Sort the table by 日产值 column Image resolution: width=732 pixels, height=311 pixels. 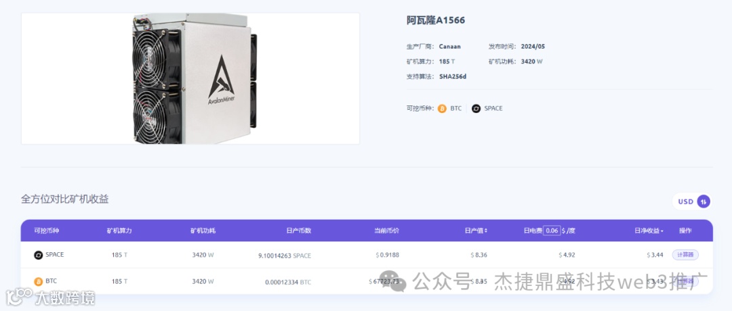pyautogui.click(x=476, y=231)
